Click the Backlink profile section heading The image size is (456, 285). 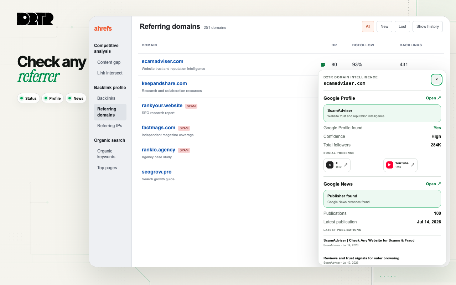[x=110, y=88]
